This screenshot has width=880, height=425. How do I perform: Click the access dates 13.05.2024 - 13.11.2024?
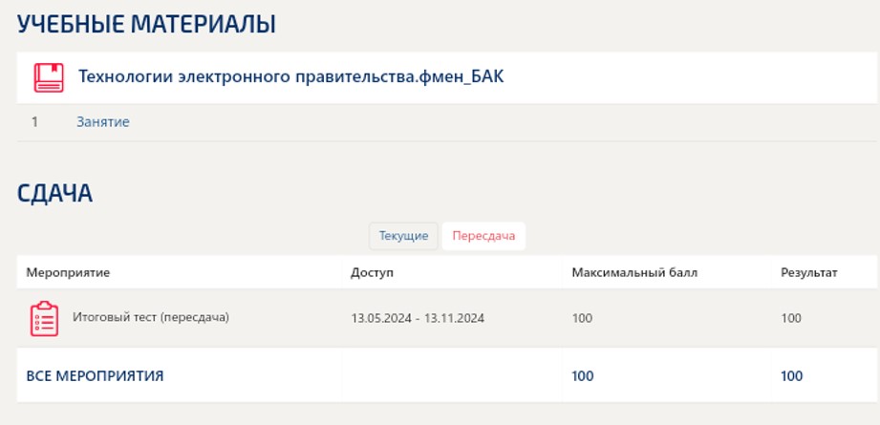pos(418,318)
